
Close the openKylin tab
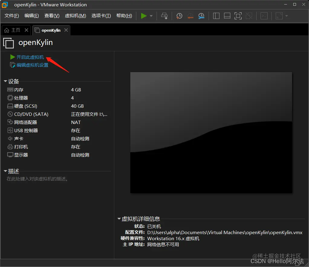[x=66, y=30]
